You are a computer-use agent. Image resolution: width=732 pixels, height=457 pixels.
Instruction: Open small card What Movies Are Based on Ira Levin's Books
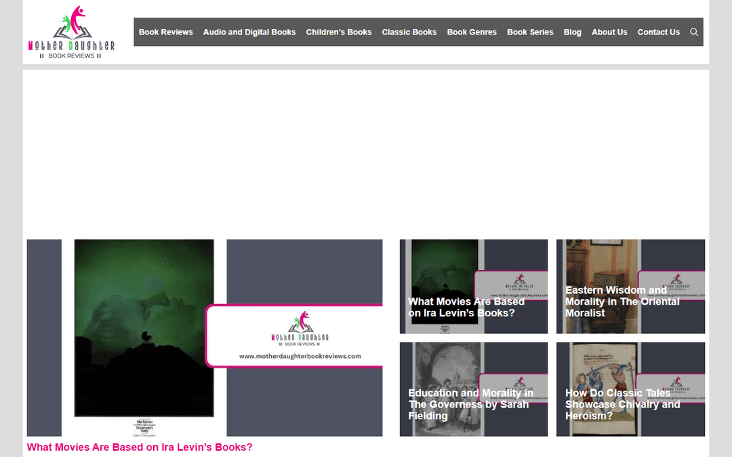pyautogui.click(x=473, y=286)
